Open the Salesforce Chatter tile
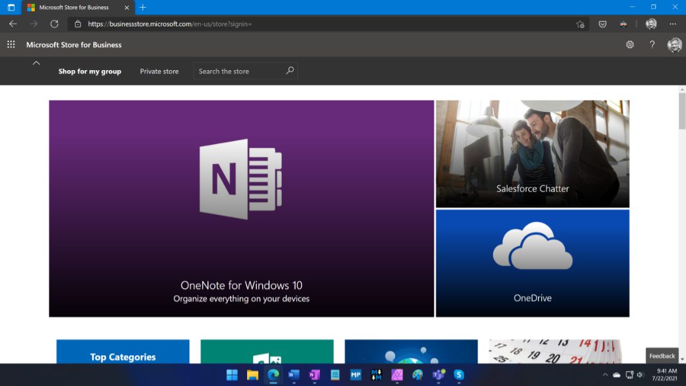686x386 pixels. 532,154
